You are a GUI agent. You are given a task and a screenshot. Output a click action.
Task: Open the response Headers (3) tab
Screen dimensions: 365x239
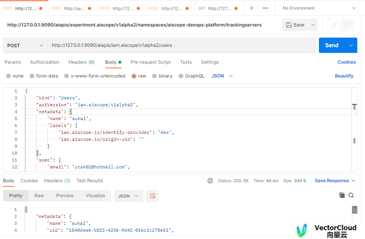57,181
